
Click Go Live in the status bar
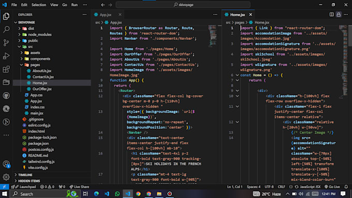coord(332,187)
